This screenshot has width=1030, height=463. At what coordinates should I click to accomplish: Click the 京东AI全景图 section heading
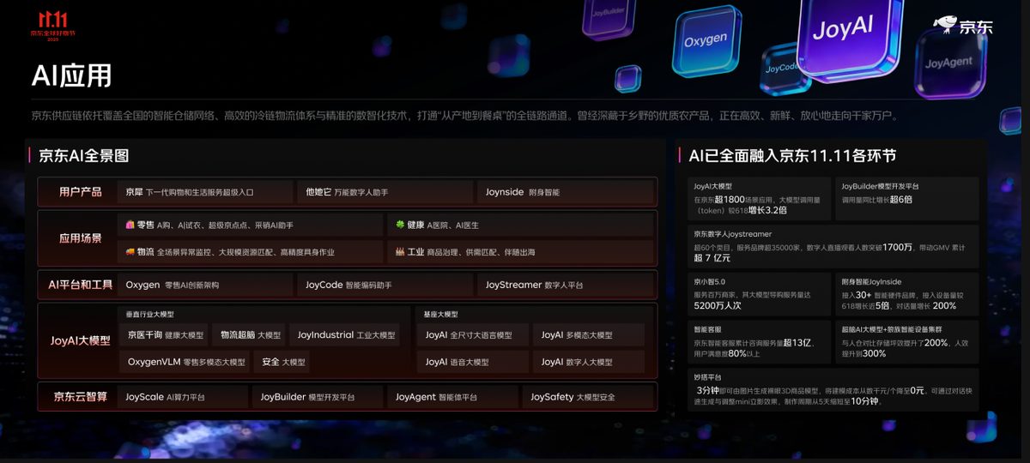(84, 155)
